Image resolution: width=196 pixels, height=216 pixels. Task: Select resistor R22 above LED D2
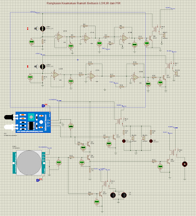click(151, 132)
